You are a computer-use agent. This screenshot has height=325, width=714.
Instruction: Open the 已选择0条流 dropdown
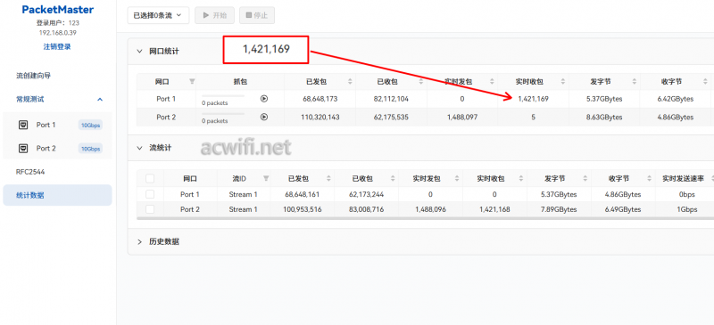(x=158, y=15)
